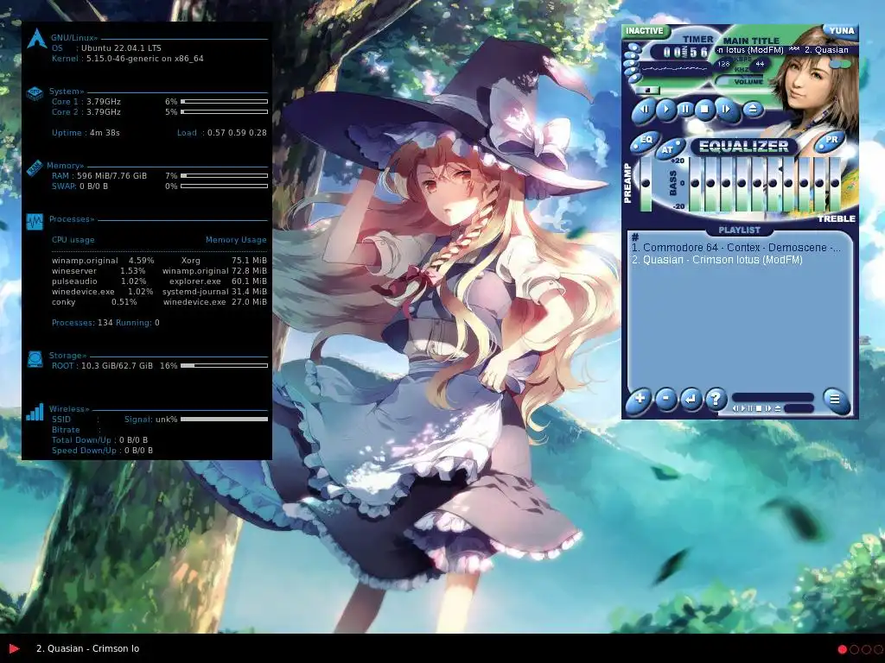
Task: Click the Xorg 75.1 MiB memory row
Action: point(224,261)
